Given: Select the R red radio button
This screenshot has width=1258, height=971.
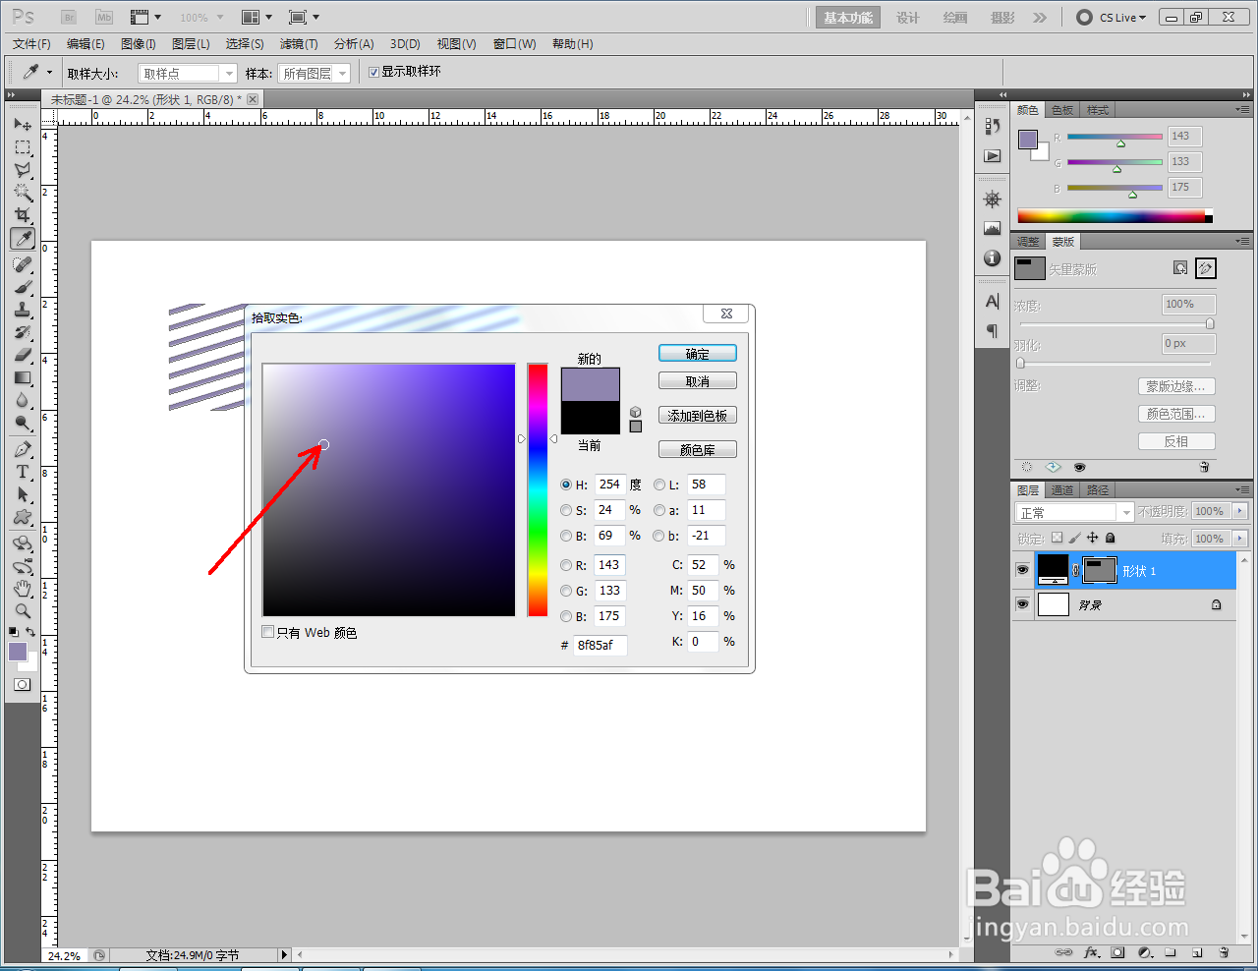Looking at the screenshot, I should (566, 565).
